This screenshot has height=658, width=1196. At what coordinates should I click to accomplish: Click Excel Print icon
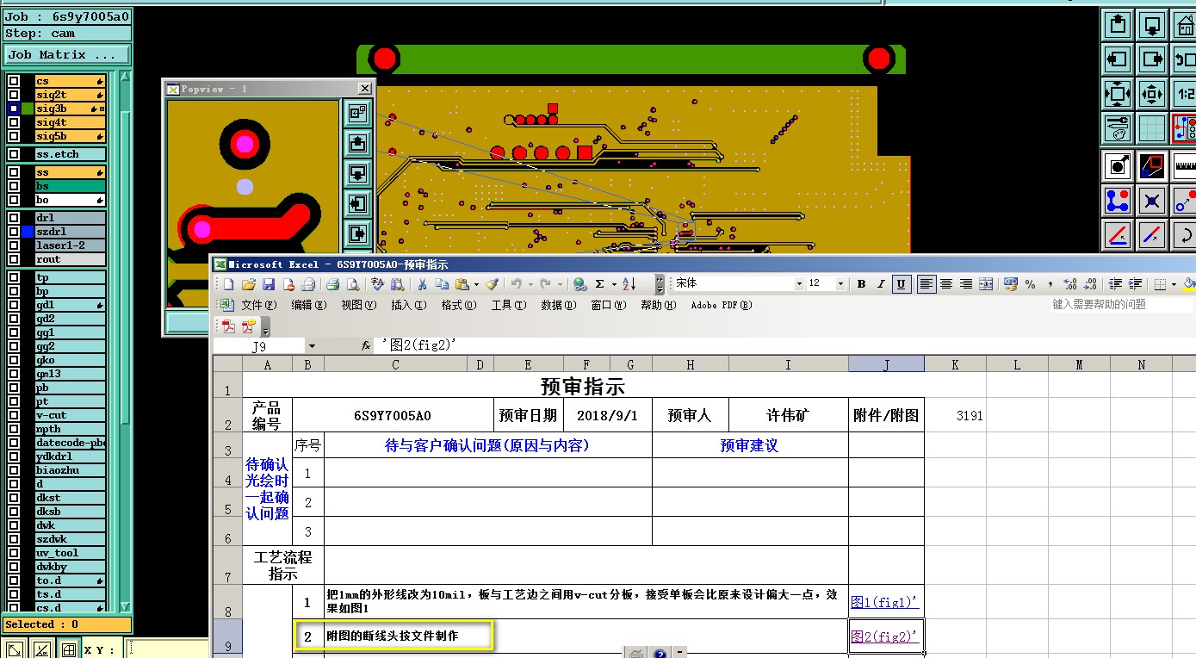pos(332,284)
